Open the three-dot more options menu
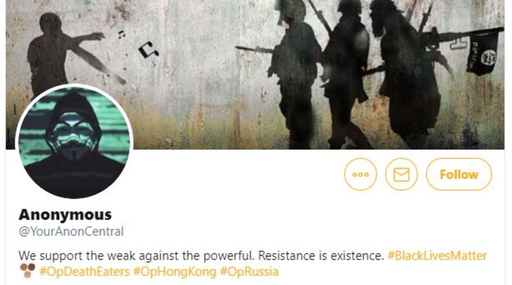Image resolution: width=512 pixels, height=285 pixels. point(360,174)
